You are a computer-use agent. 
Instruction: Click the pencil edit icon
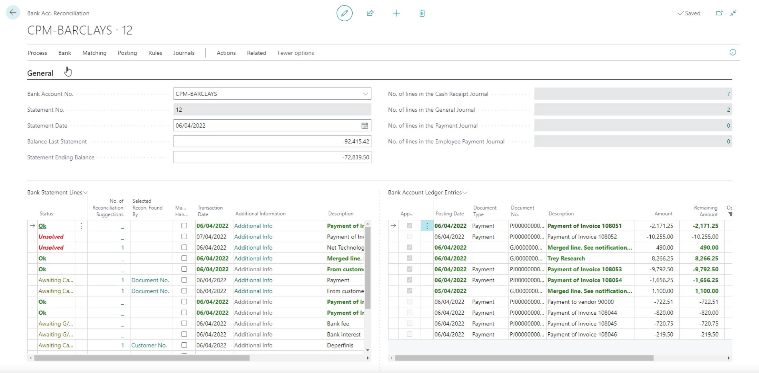tap(344, 13)
